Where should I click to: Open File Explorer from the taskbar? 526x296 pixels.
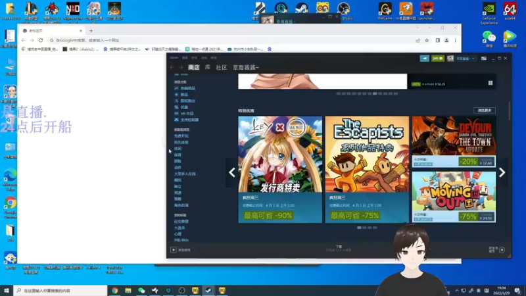[x=128, y=290]
